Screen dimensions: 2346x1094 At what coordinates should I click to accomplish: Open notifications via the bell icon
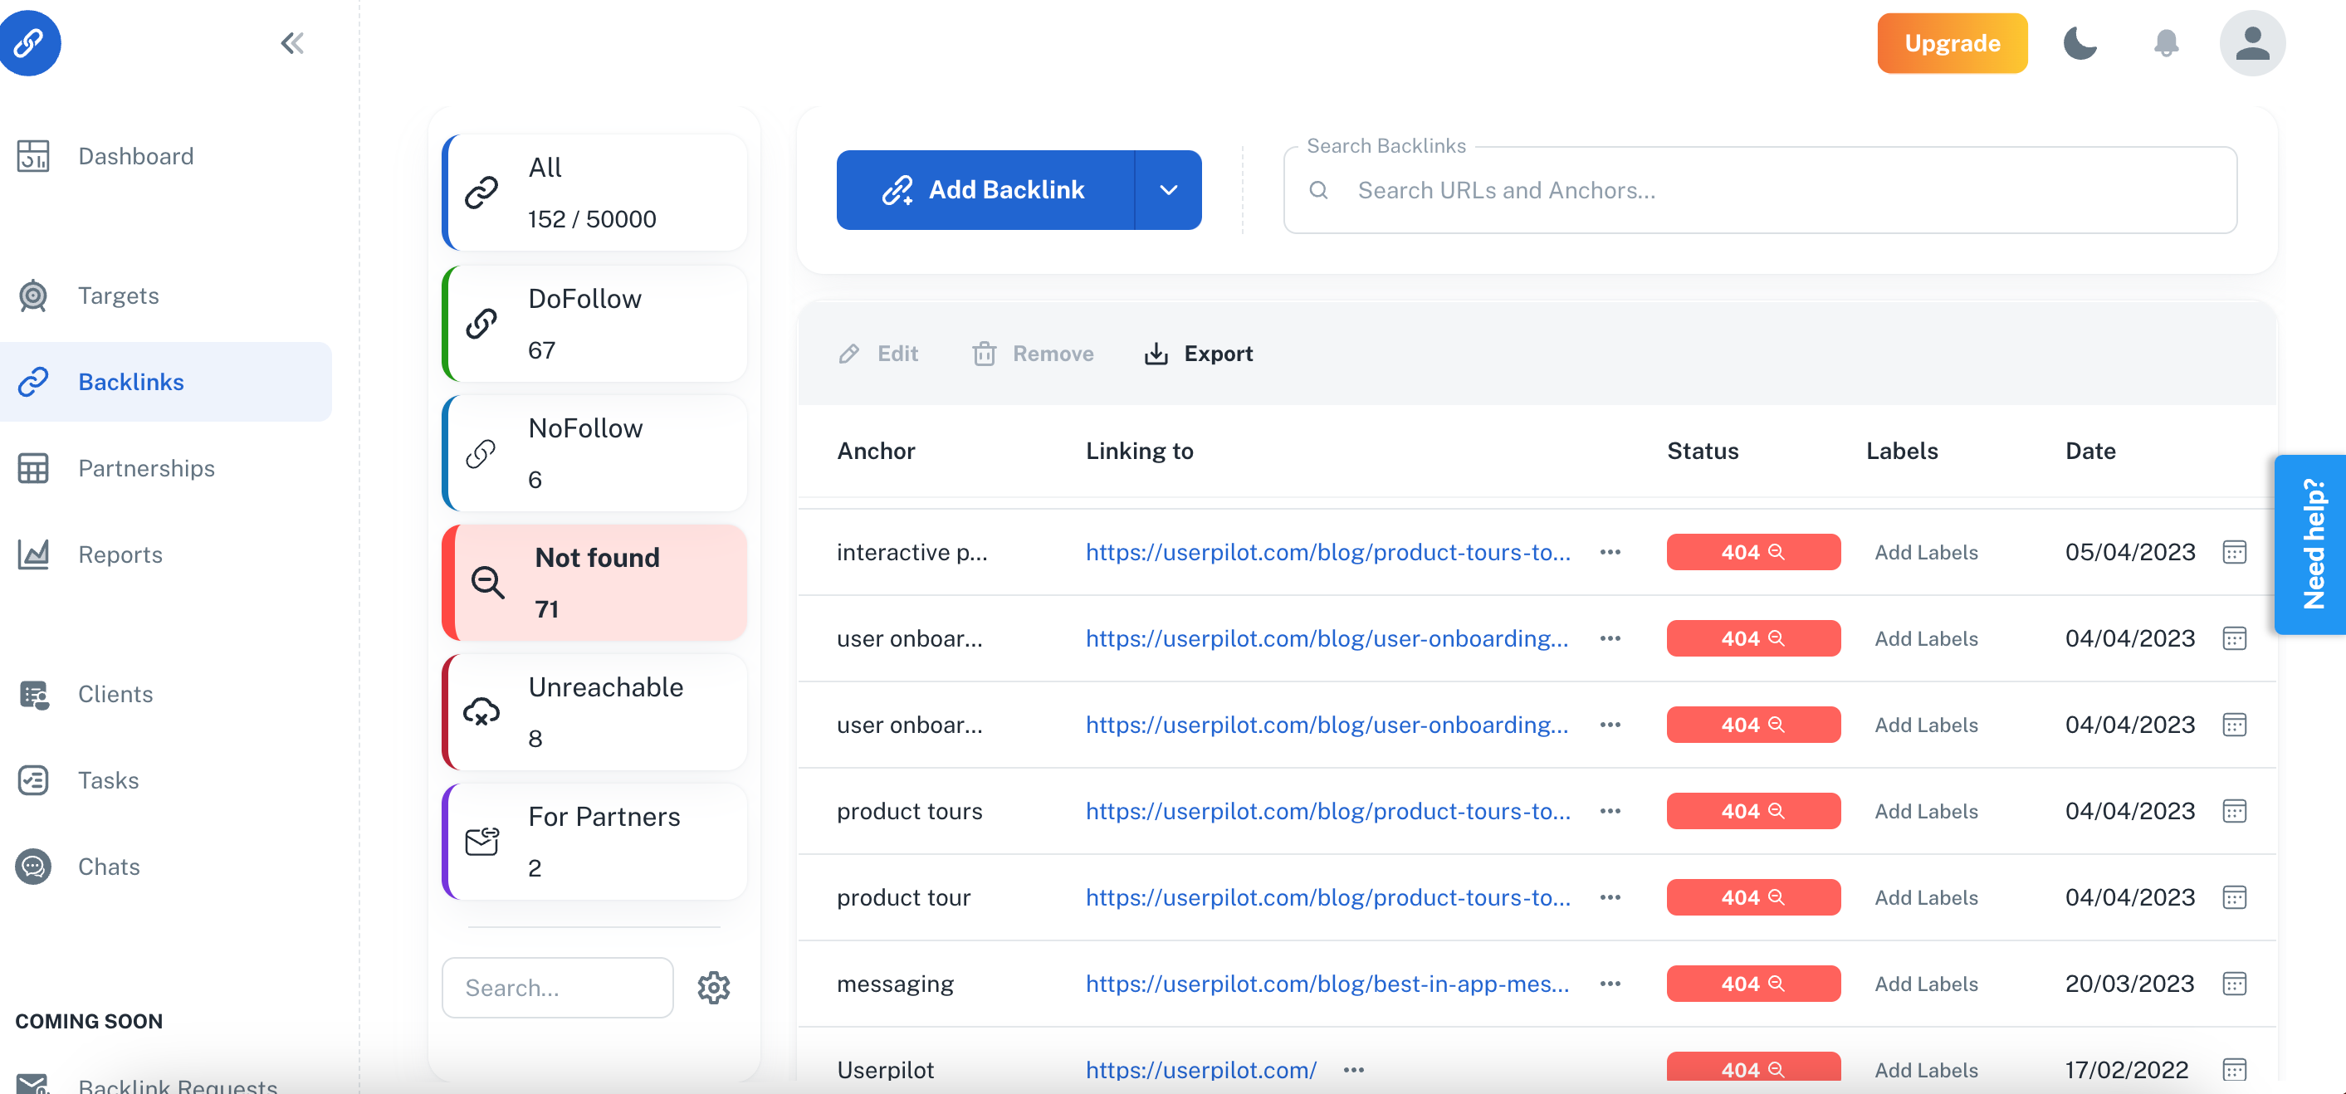click(2167, 43)
